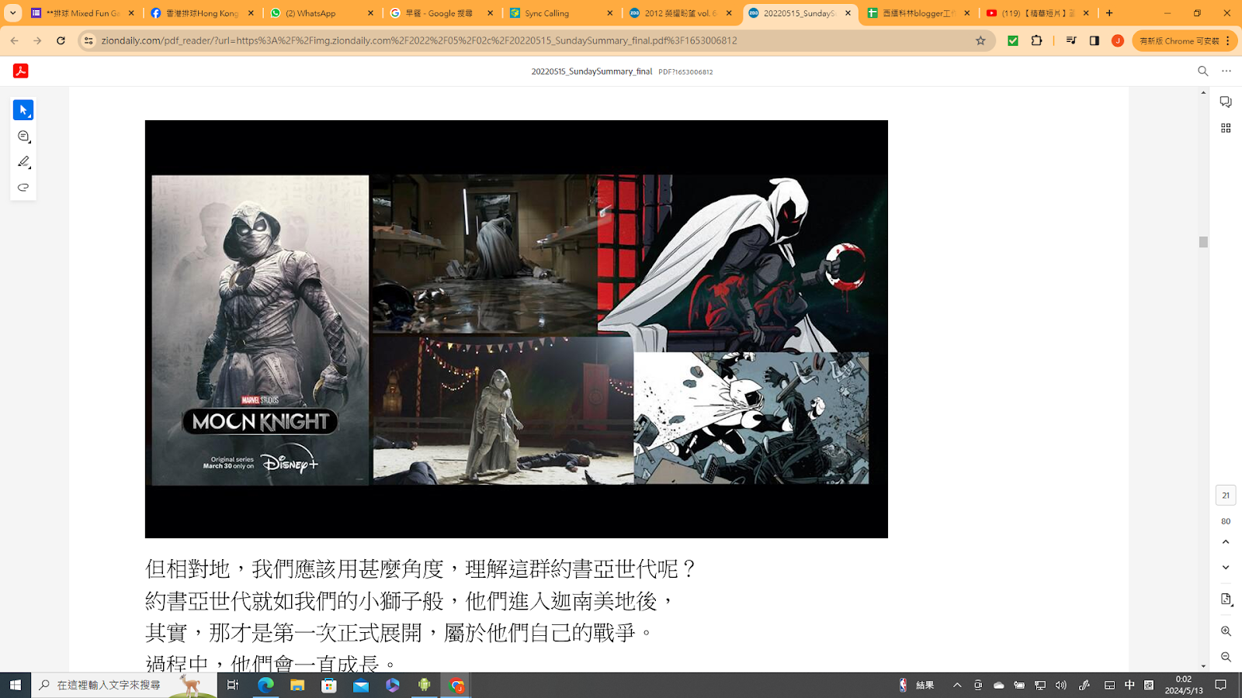This screenshot has height=698, width=1242.
Task: Open the taskbar clock and date
Action: pyautogui.click(x=1183, y=685)
